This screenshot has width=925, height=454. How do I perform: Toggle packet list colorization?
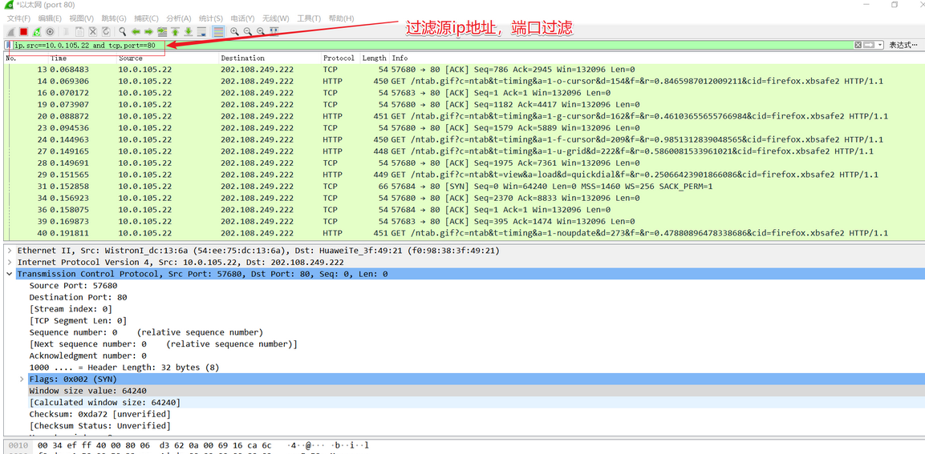pyautogui.click(x=218, y=31)
